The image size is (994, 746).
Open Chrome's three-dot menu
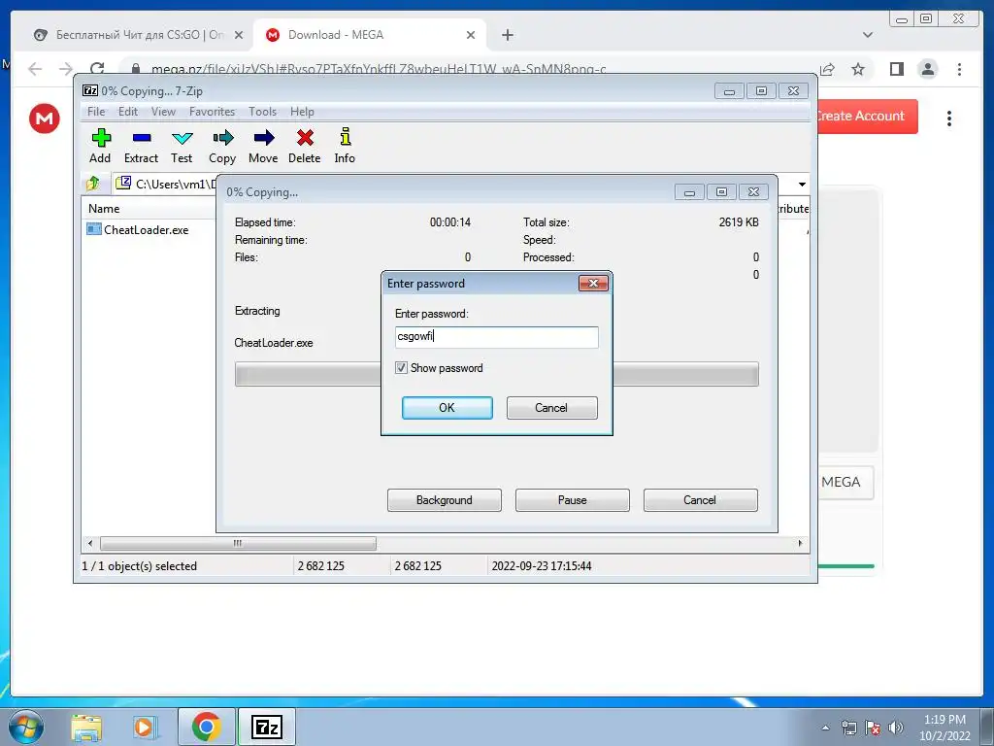(x=959, y=69)
